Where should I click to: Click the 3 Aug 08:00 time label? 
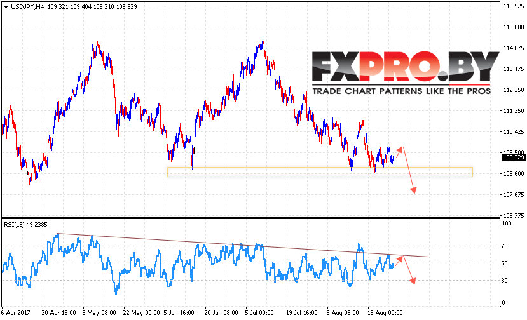click(343, 313)
